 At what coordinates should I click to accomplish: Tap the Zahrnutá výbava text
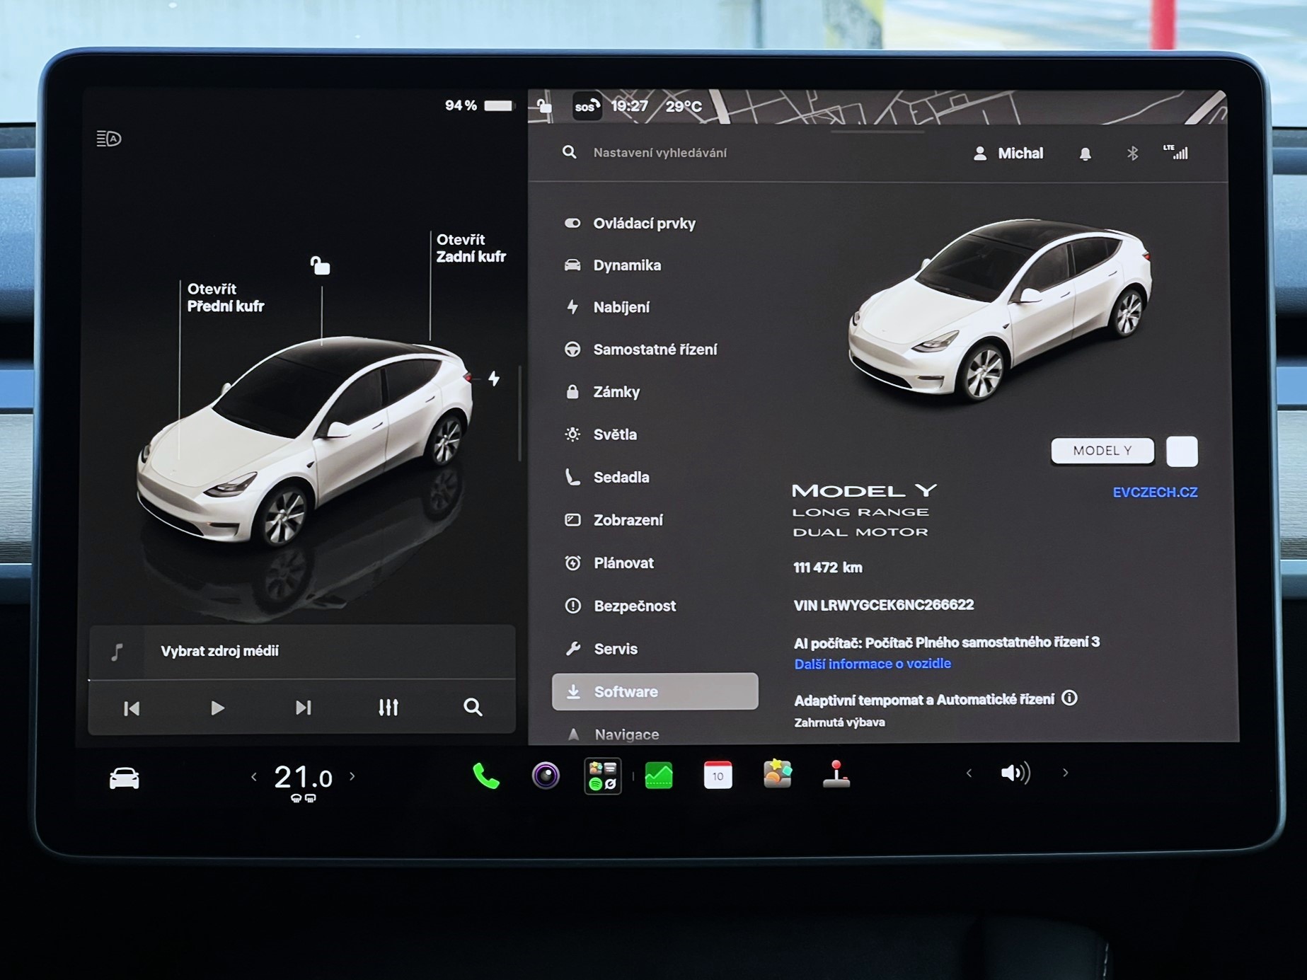click(x=839, y=722)
